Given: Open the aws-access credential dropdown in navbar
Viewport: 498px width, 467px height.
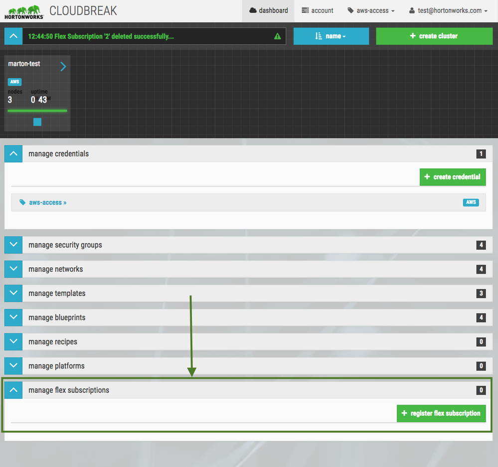Looking at the screenshot, I should point(371,10).
